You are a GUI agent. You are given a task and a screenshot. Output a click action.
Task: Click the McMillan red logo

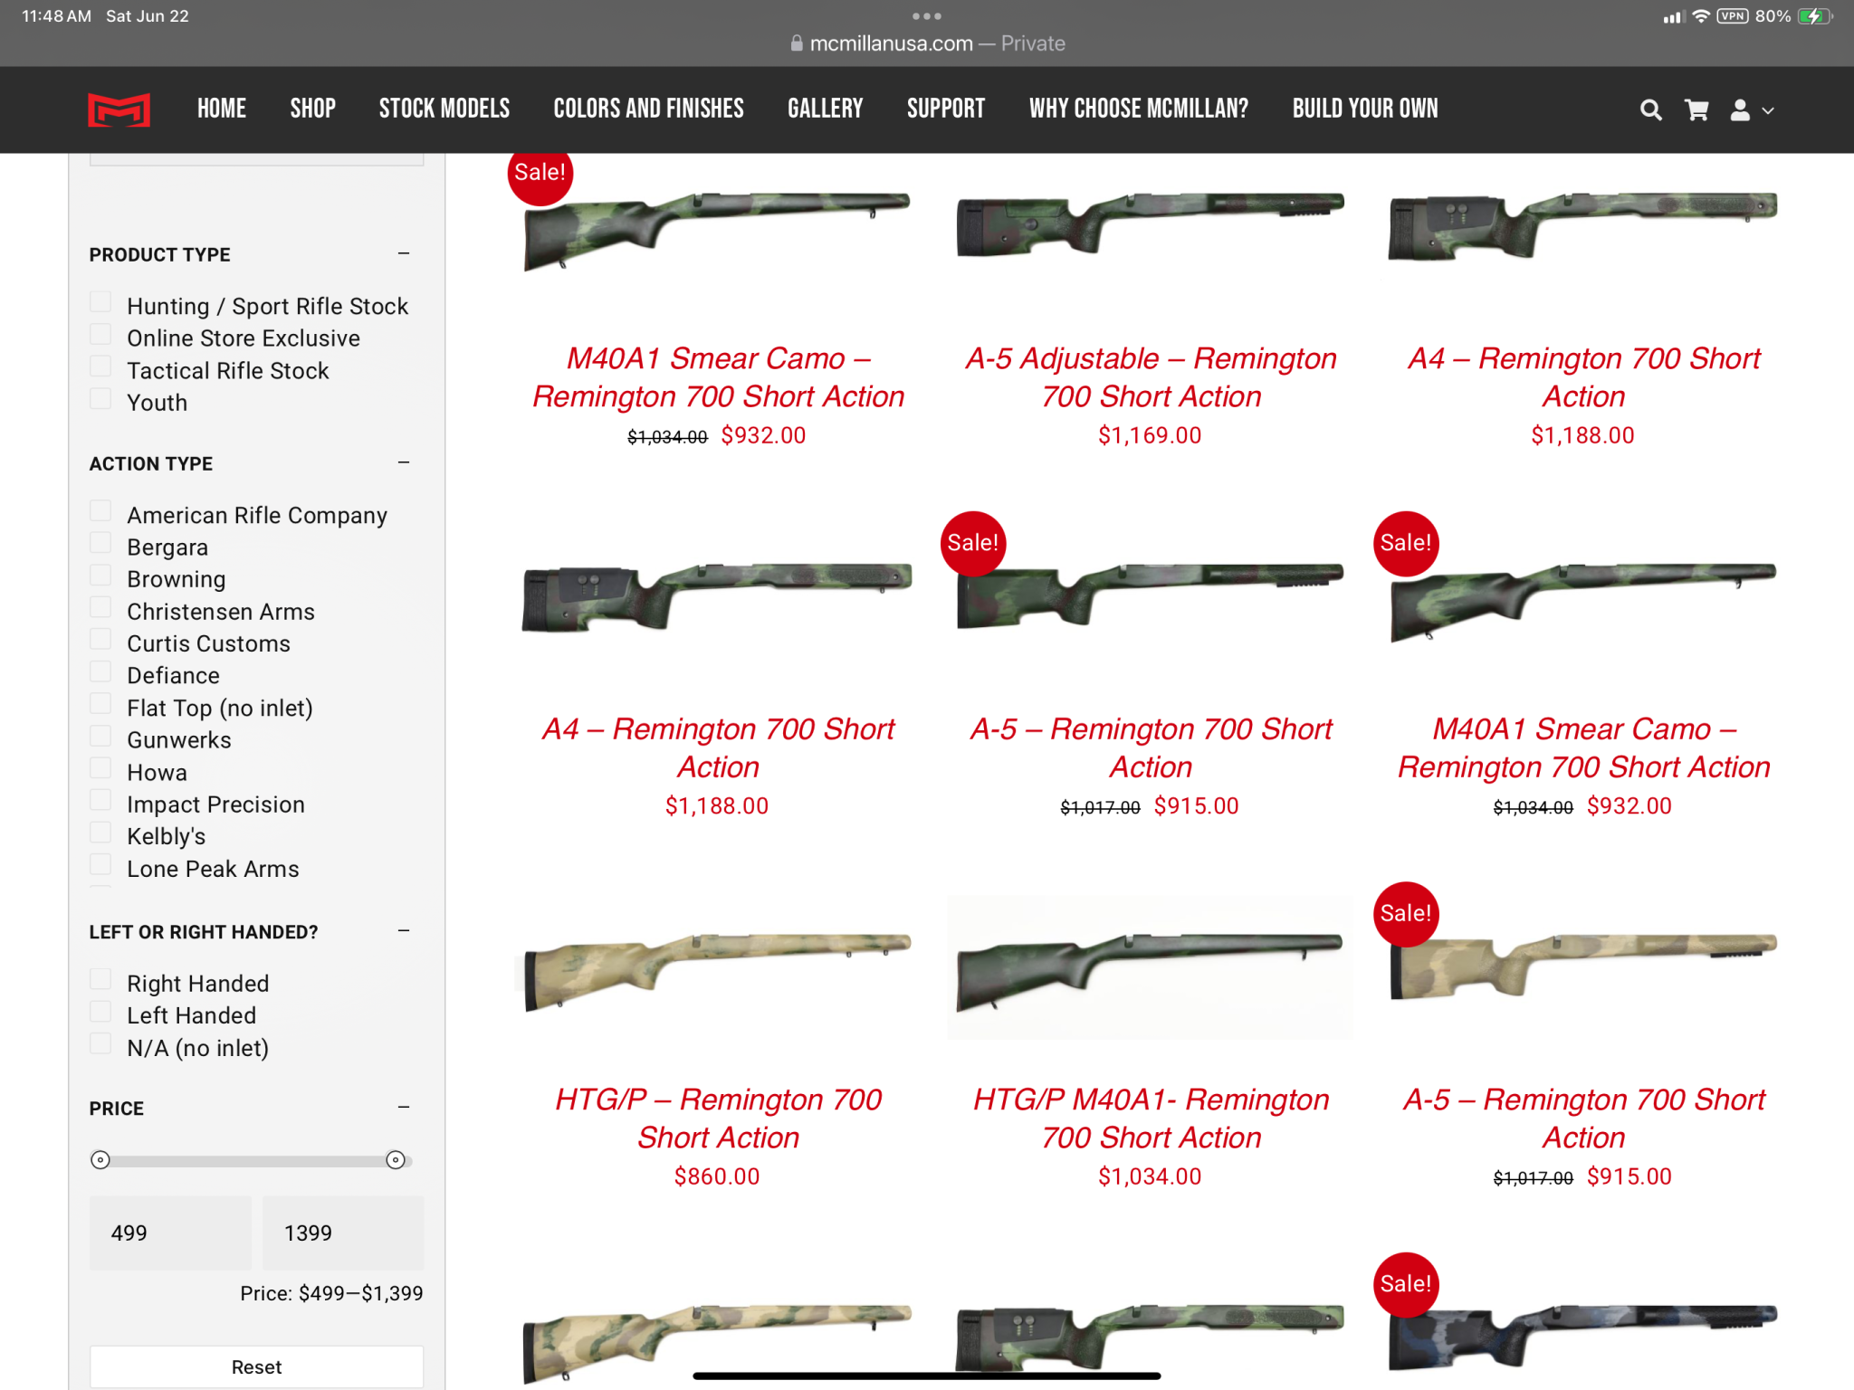click(119, 110)
